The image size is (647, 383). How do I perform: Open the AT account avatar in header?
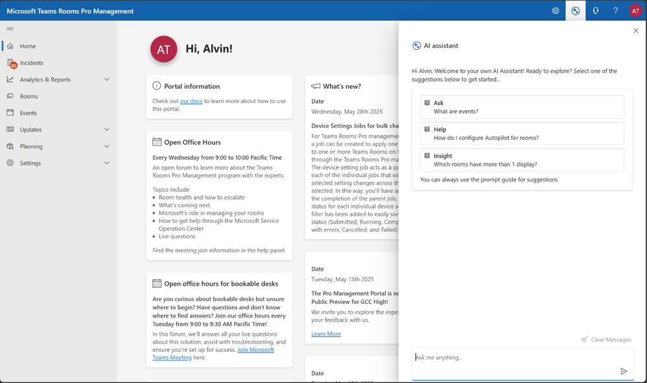[x=635, y=11]
